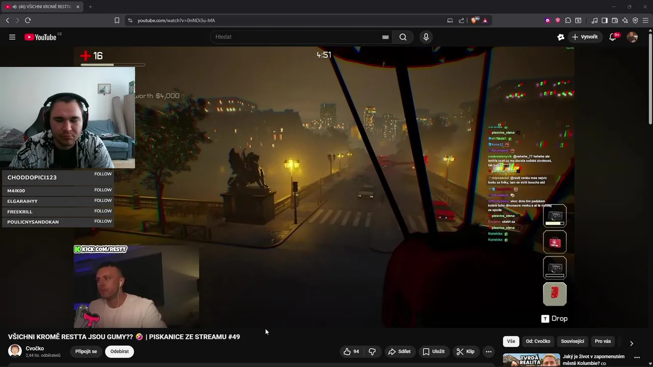Image resolution: width=653 pixels, height=367 pixels.
Task: Open the Cvočko channel name link
Action: click(35, 349)
